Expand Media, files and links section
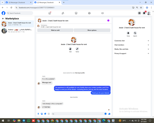Screen dimensions: 154x123 coord(132,49)
